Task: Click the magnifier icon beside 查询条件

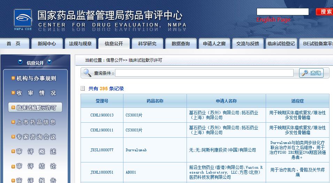Action: 87,73
